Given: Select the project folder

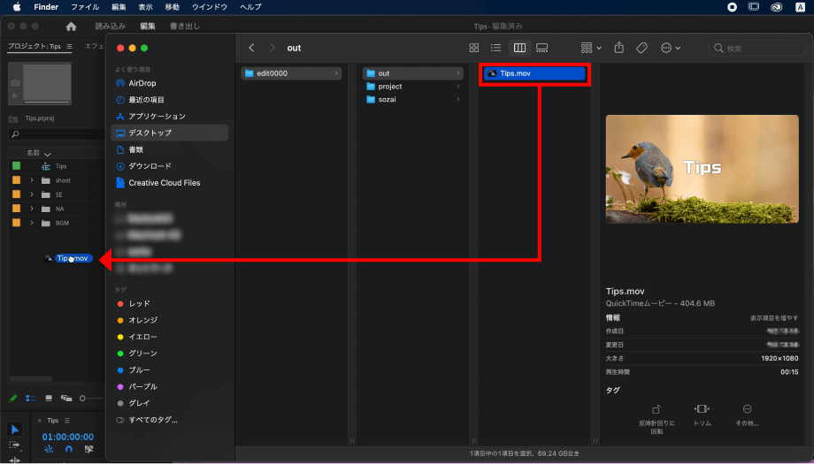Looking at the screenshot, I should coord(412,86).
